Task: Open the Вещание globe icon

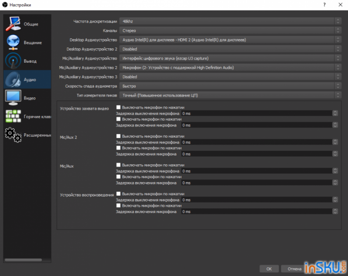Action: [x=13, y=42]
